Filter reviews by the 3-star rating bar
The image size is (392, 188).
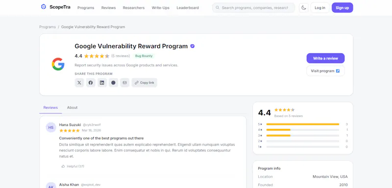point(303,135)
